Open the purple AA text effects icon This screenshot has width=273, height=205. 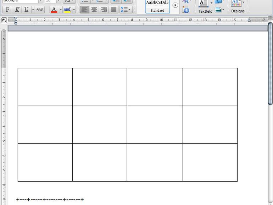coord(185,1)
